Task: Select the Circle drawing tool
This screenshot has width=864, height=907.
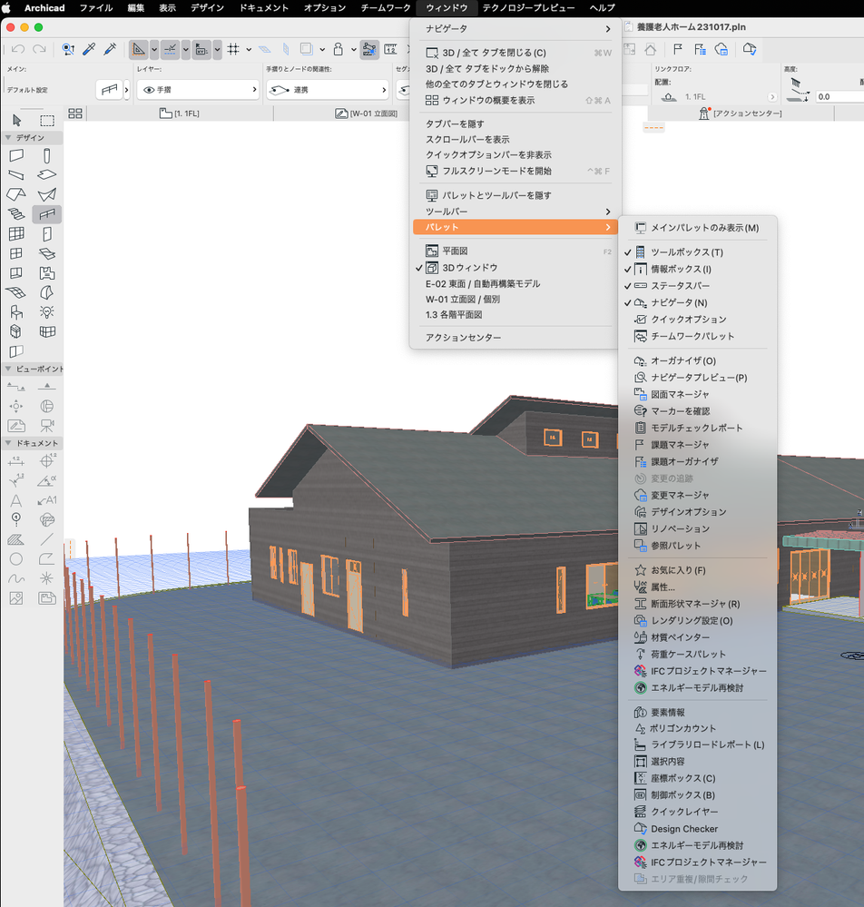Action: [x=16, y=558]
